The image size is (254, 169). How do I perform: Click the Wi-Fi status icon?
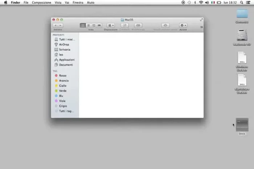coord(201,3)
